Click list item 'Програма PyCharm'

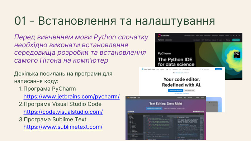[49, 89]
